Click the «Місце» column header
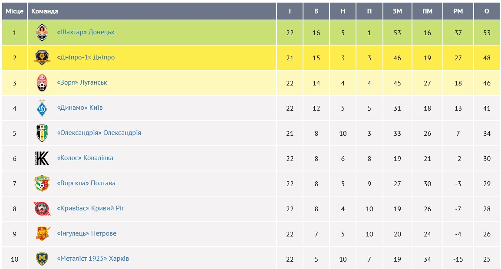Screen dimensions: 501x269 pyautogui.click(x=14, y=11)
